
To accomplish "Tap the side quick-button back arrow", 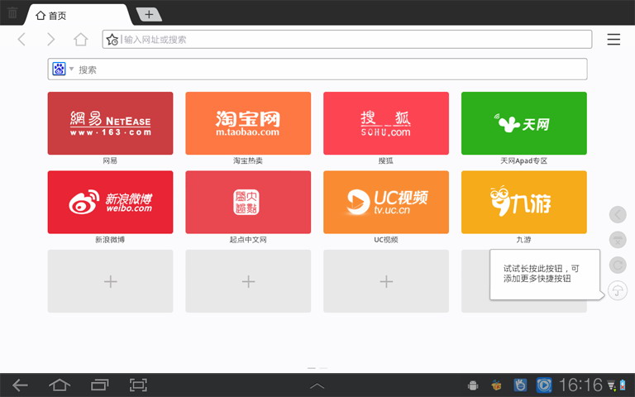I will pyautogui.click(x=618, y=215).
